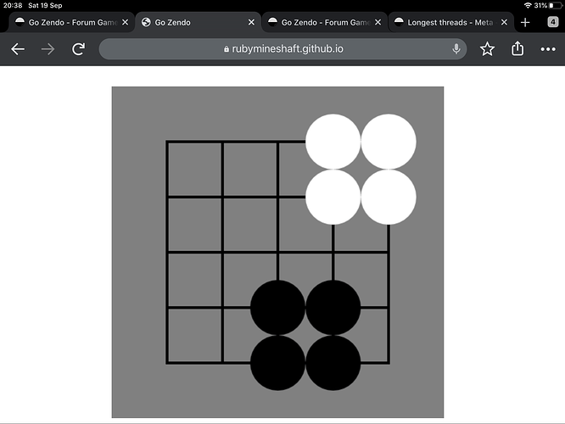Show the tab switcher with count 4

[x=553, y=22]
